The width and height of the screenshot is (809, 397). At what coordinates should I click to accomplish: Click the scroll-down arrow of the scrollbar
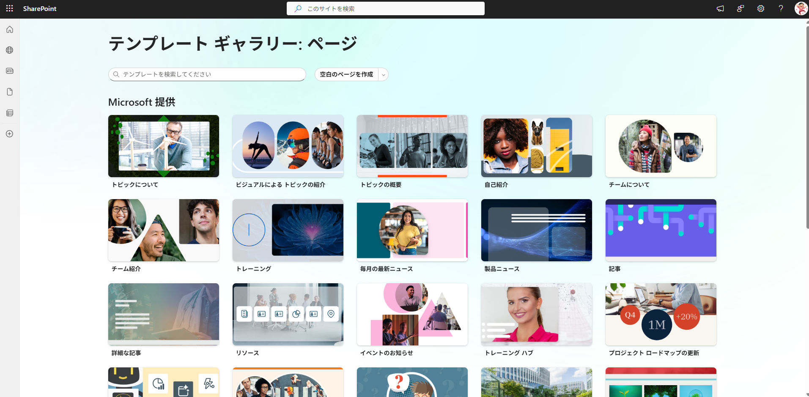(807, 394)
